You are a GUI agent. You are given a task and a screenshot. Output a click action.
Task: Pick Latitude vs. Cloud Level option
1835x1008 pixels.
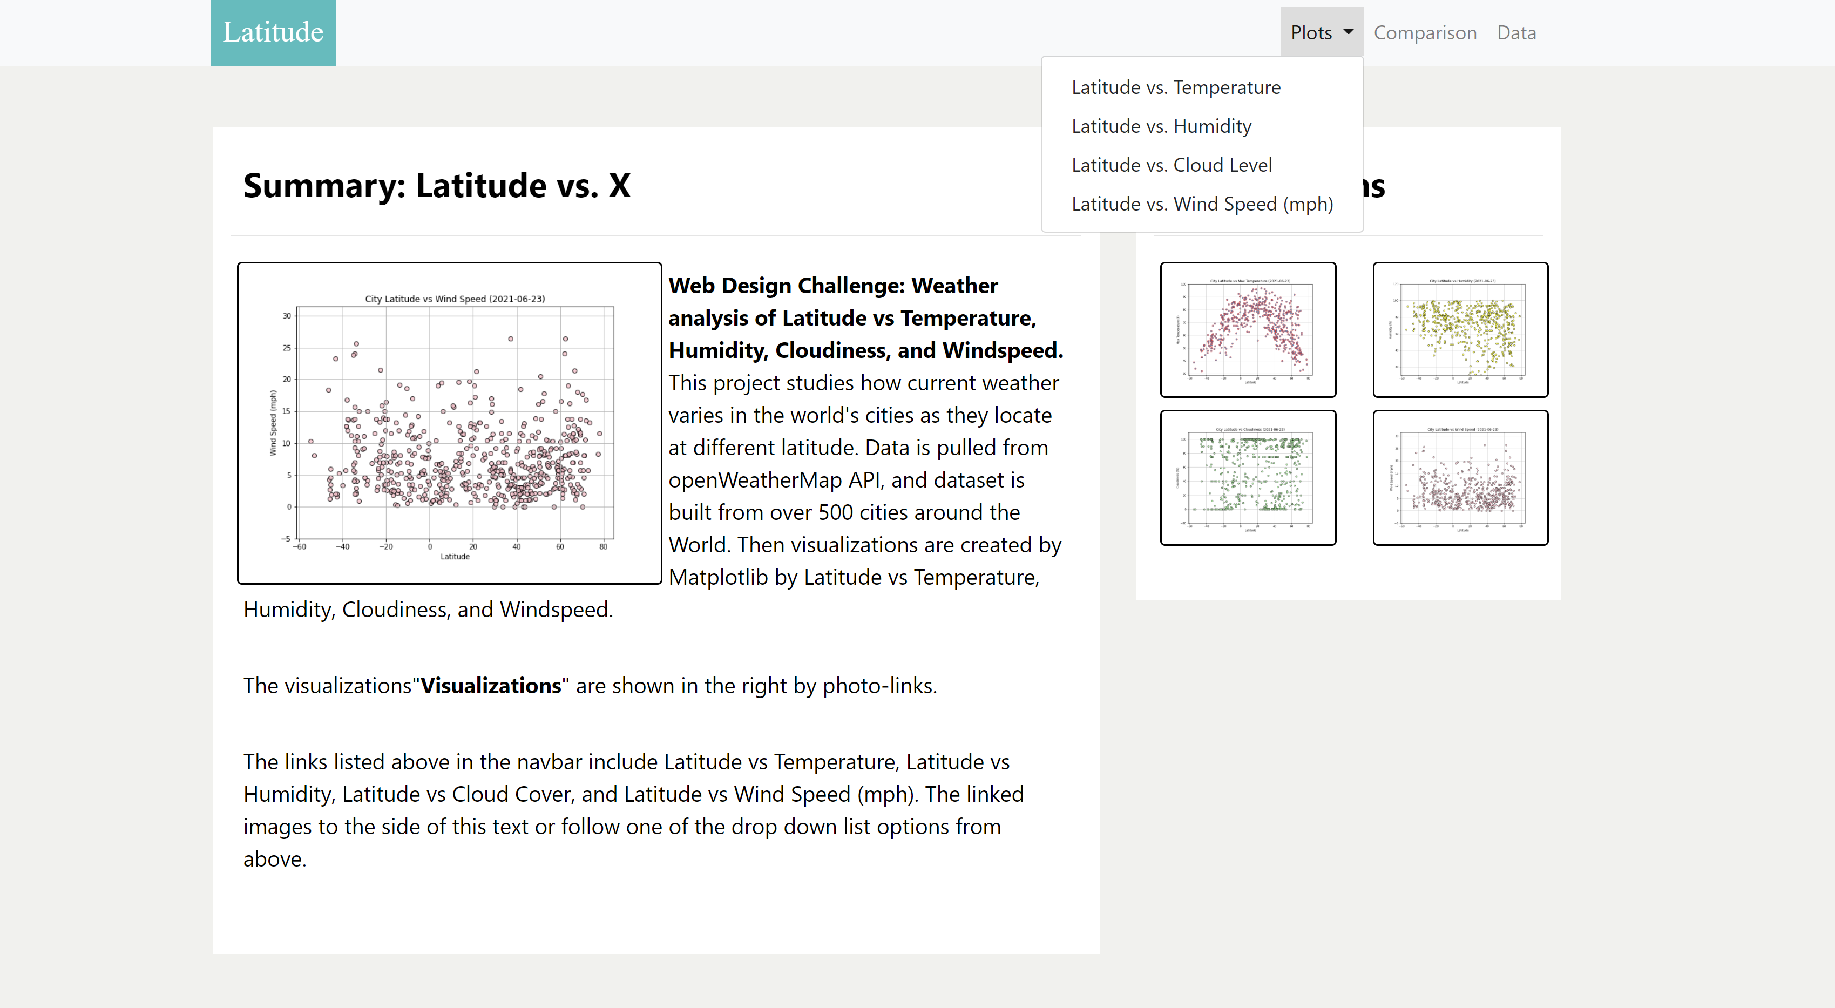(1202, 165)
